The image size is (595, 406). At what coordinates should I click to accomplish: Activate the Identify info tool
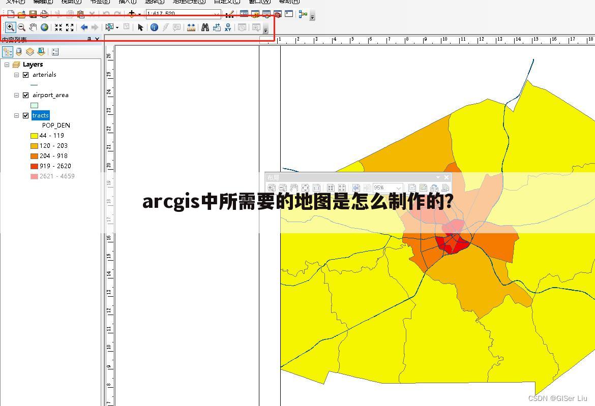point(154,27)
